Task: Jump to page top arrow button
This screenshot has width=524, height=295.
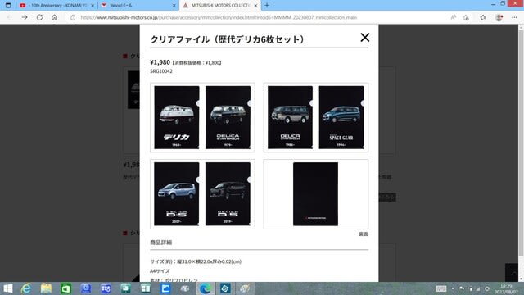Action: click(512, 273)
